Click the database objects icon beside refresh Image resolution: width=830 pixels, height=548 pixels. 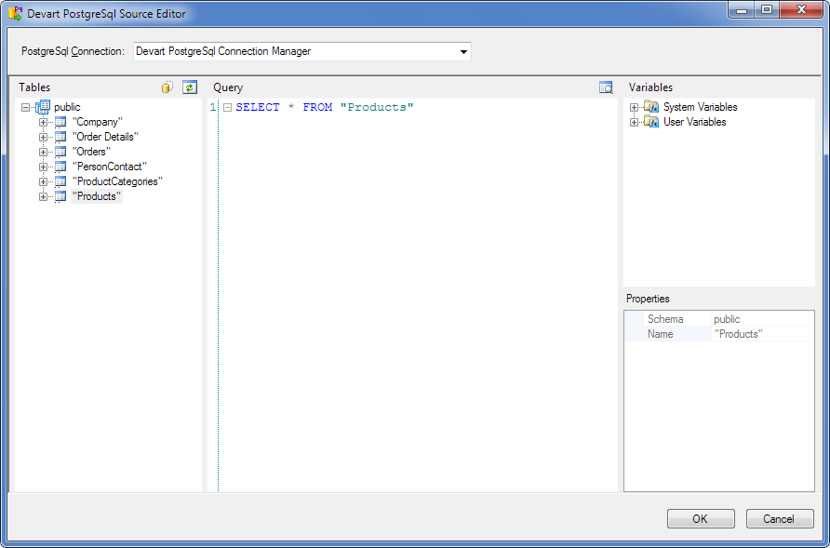167,87
